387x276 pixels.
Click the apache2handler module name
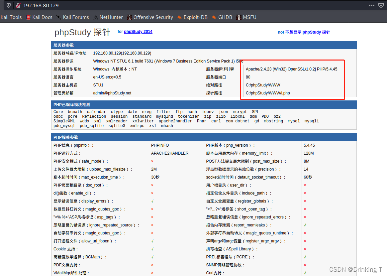click(175, 121)
